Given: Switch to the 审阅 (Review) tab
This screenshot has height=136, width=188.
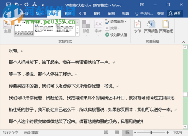Looking at the screenshot, I should tap(111, 14).
